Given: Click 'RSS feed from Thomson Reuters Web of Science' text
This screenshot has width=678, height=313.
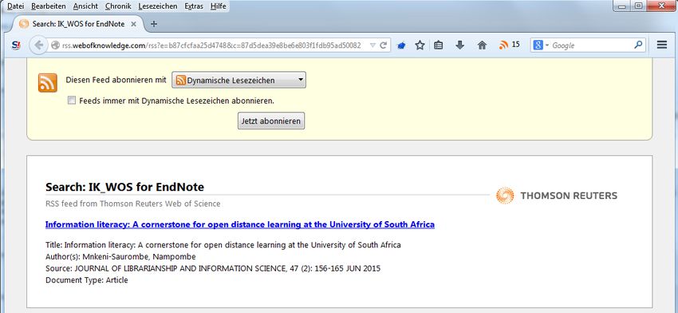Looking at the screenshot, I should (x=132, y=204).
